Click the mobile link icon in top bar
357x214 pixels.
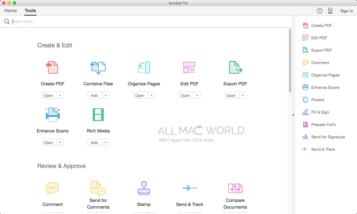click(330, 11)
